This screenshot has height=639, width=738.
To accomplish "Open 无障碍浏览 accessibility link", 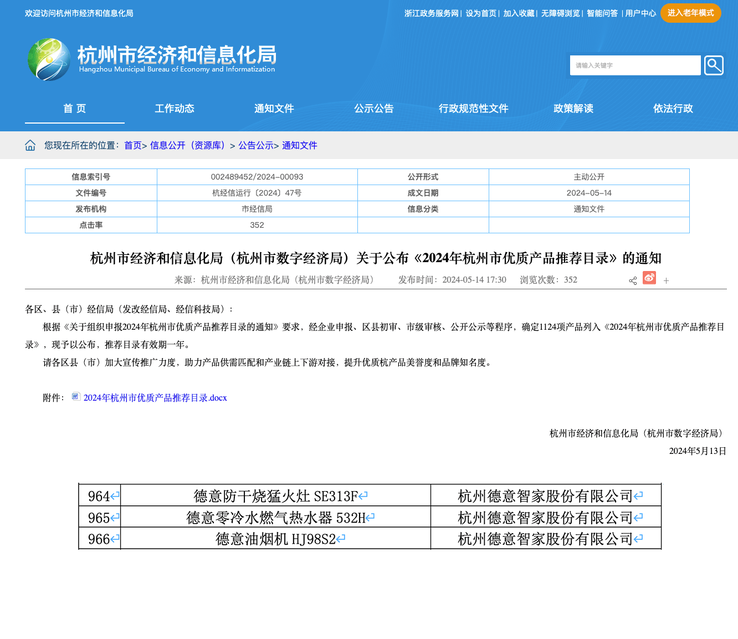I will (560, 13).
